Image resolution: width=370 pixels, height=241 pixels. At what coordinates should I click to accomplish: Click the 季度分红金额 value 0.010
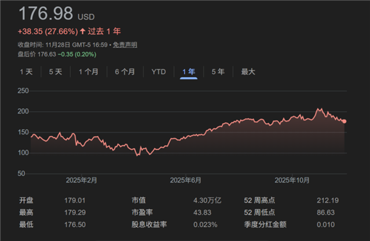coord(326,225)
